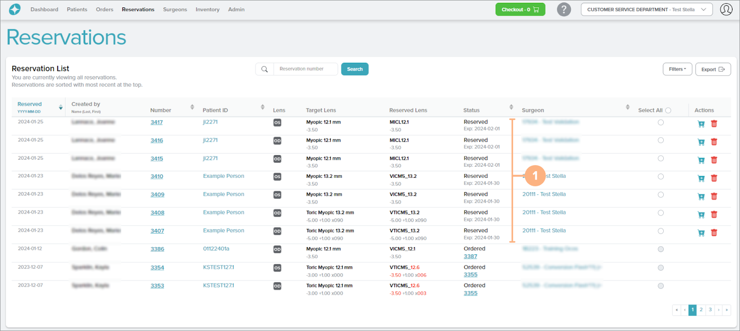
Task: Delete reservation 3417 with trash icon
Action: [x=714, y=124]
